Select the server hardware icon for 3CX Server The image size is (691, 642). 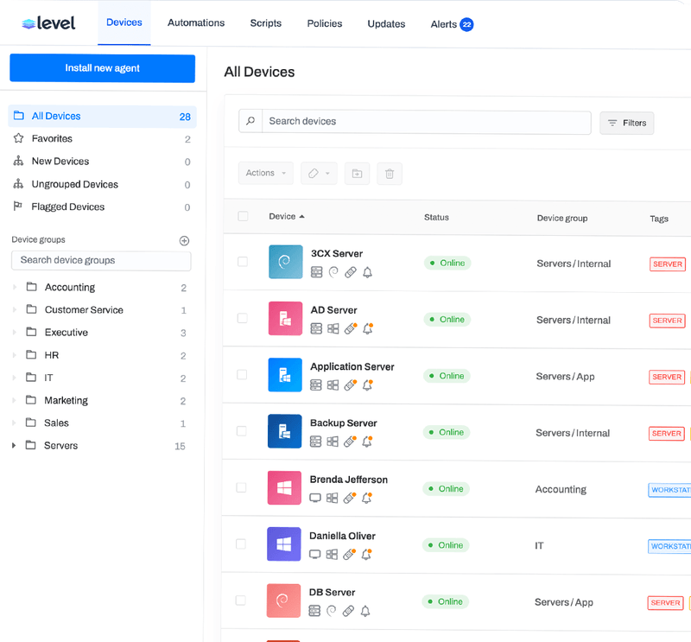314,271
